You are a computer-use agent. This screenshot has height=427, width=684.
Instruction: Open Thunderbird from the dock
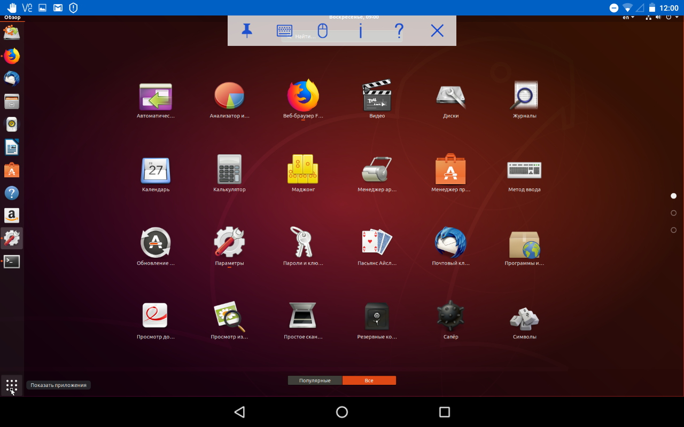pyautogui.click(x=12, y=79)
